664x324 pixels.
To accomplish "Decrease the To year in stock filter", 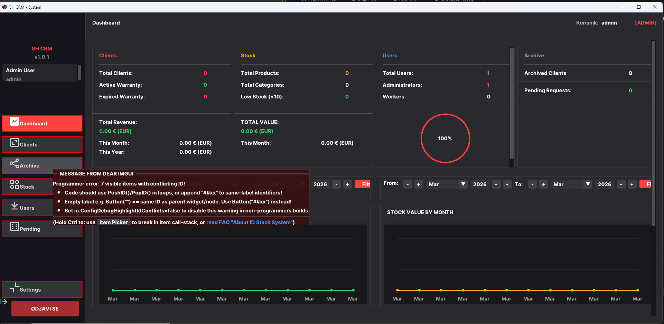I will click(x=621, y=184).
